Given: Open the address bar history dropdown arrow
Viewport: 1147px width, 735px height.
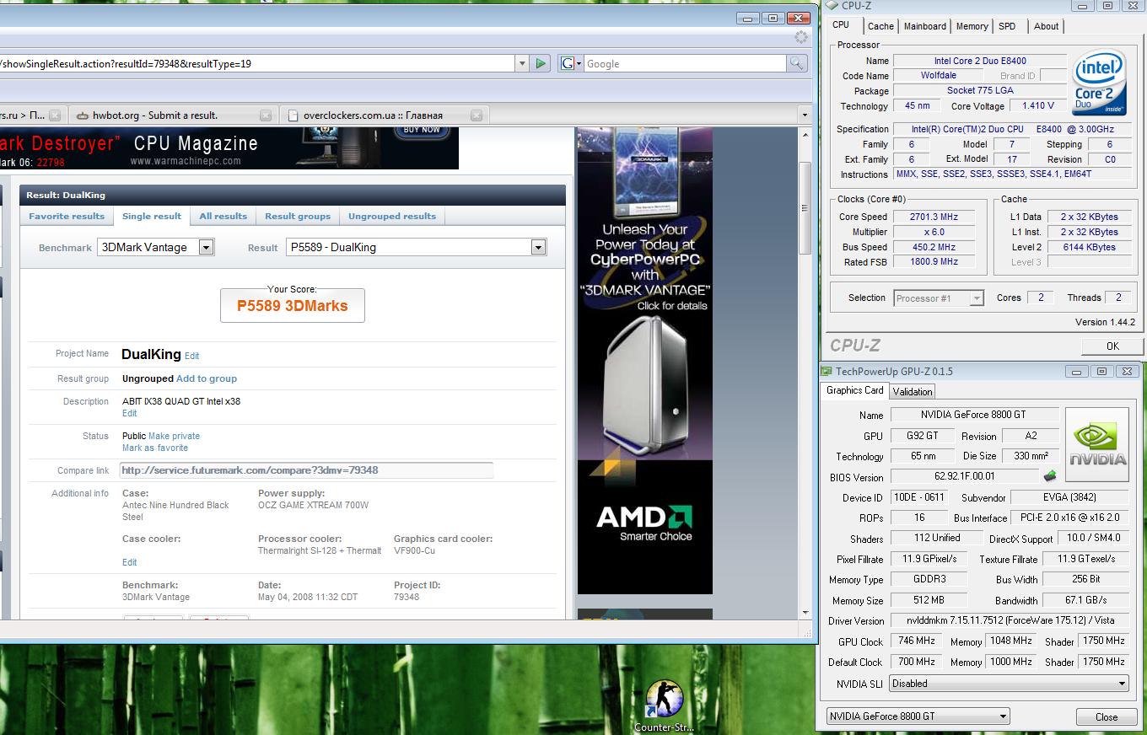Looking at the screenshot, I should [522, 63].
